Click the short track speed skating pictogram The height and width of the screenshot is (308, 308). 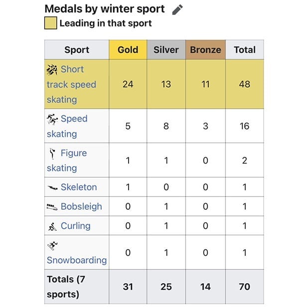[52, 69]
